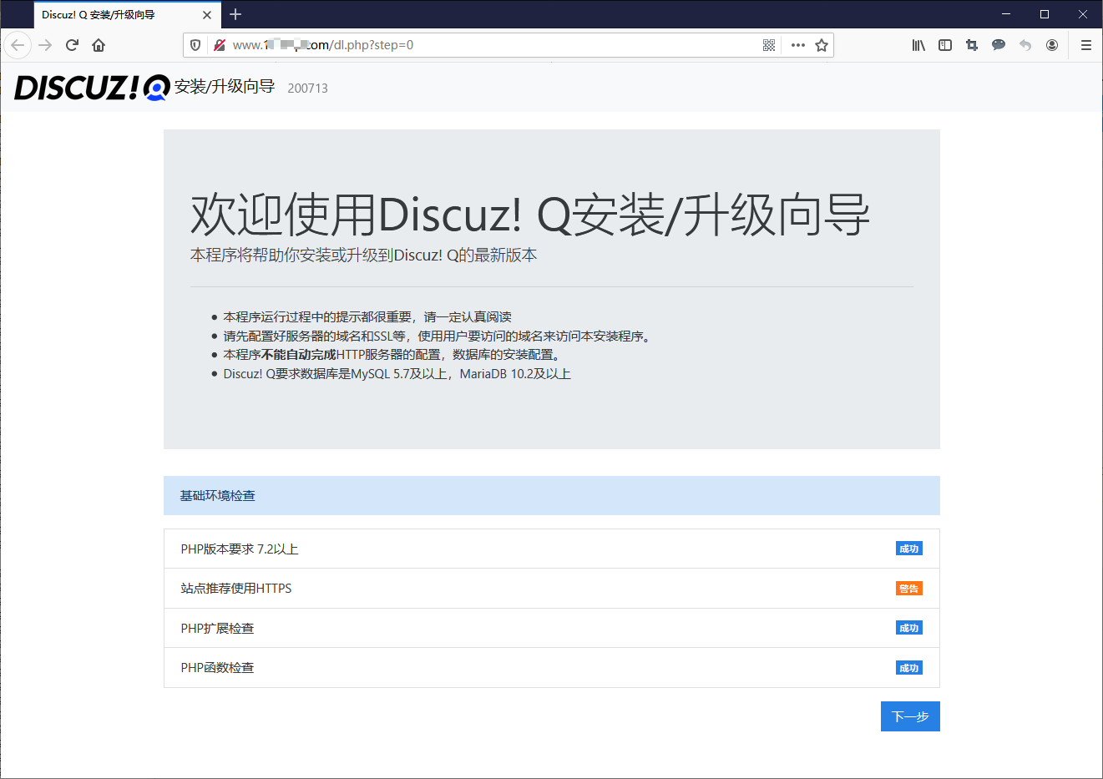This screenshot has width=1103, height=779.
Task: Select bullet about MySQL 5.7 requirement
Action: (x=397, y=374)
